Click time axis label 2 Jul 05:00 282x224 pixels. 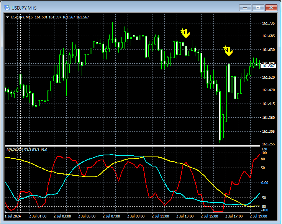(87, 216)
